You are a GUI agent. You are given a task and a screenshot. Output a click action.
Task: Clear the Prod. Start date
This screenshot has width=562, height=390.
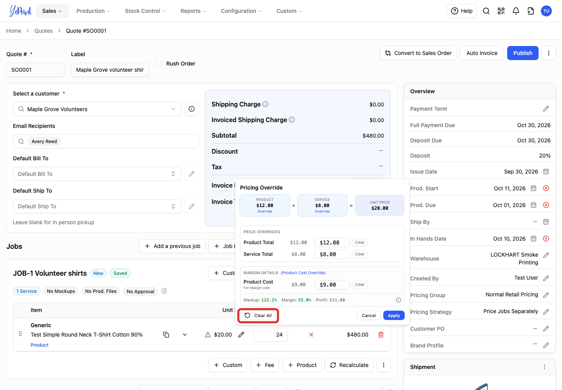click(546, 188)
